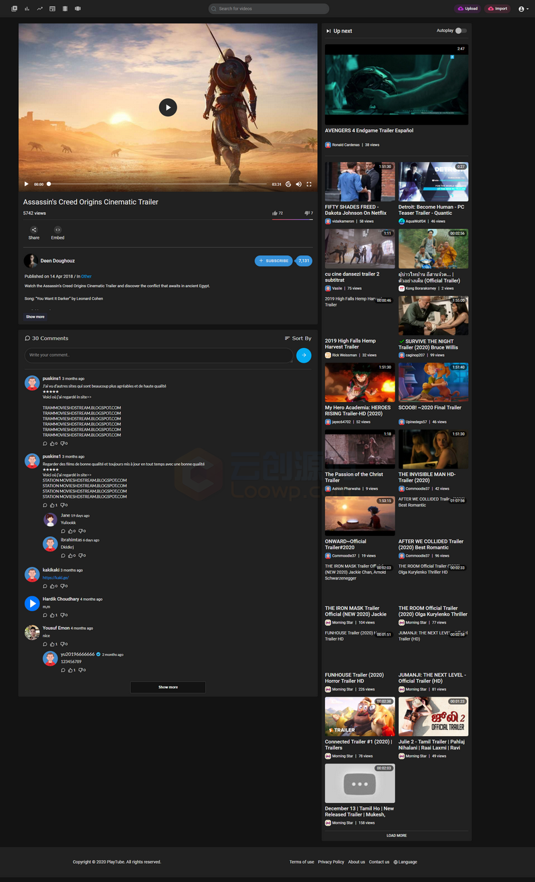
Task: Open Deen Doughouz channel avatar
Action: 31,261
